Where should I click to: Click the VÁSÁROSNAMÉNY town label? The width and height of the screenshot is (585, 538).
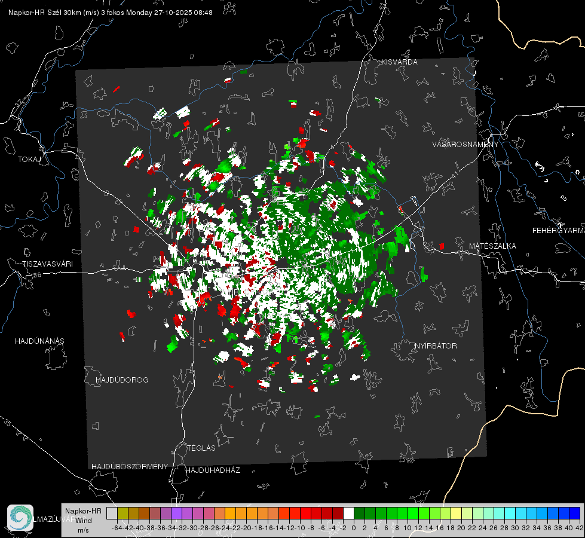[465, 145]
